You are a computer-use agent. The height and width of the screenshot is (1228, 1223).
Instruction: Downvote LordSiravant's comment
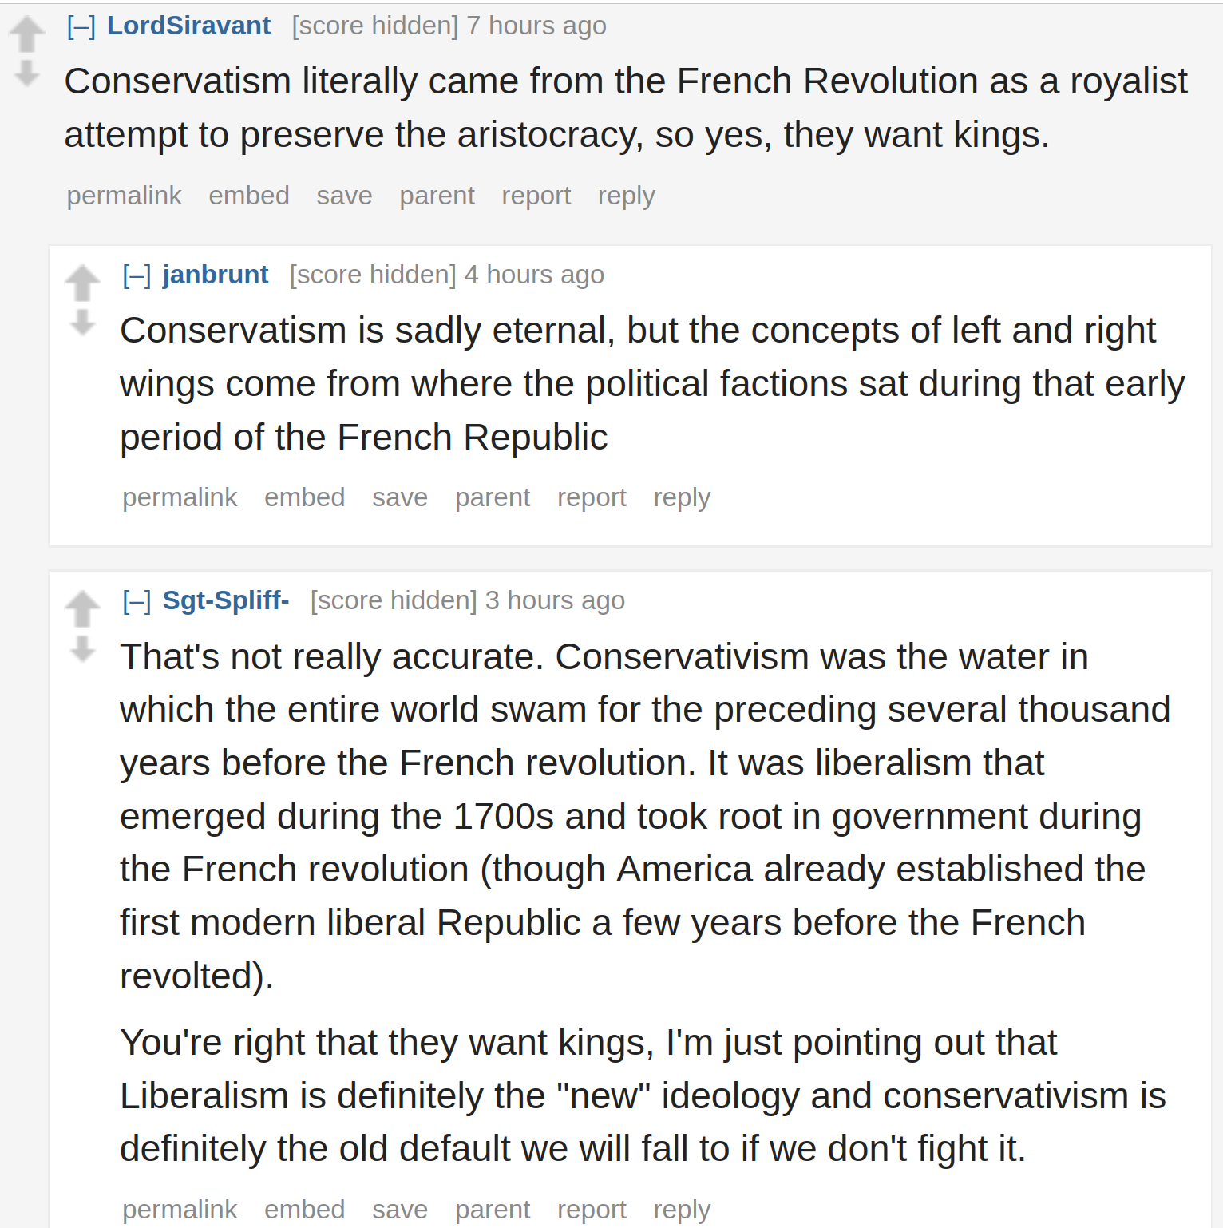pyautogui.click(x=27, y=73)
